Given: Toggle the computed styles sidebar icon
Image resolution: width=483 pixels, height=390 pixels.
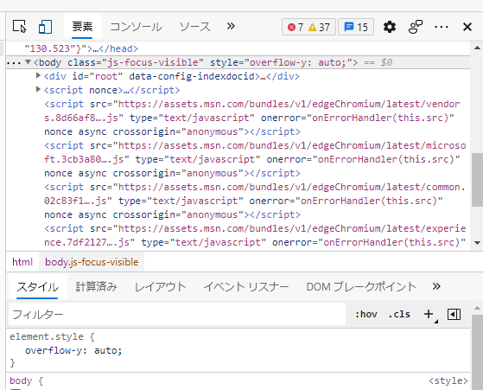Looking at the screenshot, I should click(454, 314).
